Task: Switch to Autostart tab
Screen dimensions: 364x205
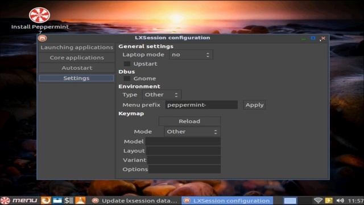Action: (77, 68)
